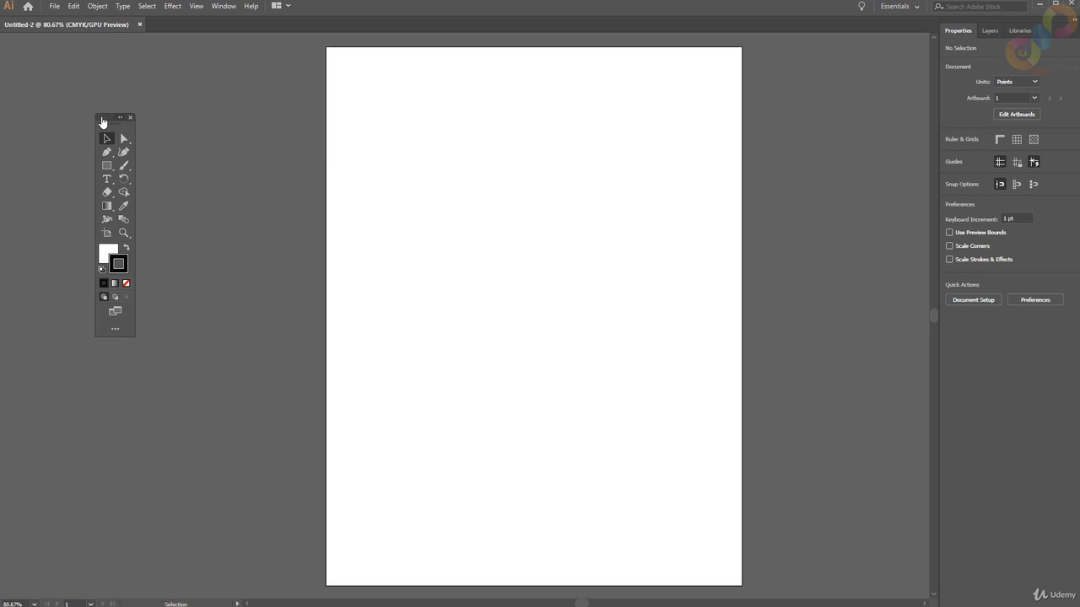1080x607 pixels.
Task: Apply solid Color mode button
Action: click(104, 283)
